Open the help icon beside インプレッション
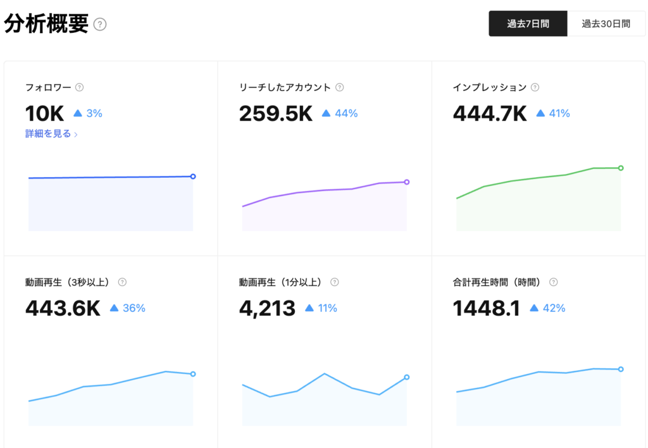Screen dimensions: 648x448 535,88
